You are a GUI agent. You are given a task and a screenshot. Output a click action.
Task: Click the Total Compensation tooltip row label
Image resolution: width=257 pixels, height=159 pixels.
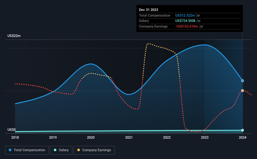pyautogui.click(x=155, y=15)
